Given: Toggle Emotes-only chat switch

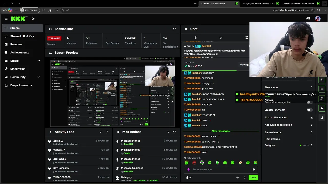Looking at the screenshot, I should 310,110.
